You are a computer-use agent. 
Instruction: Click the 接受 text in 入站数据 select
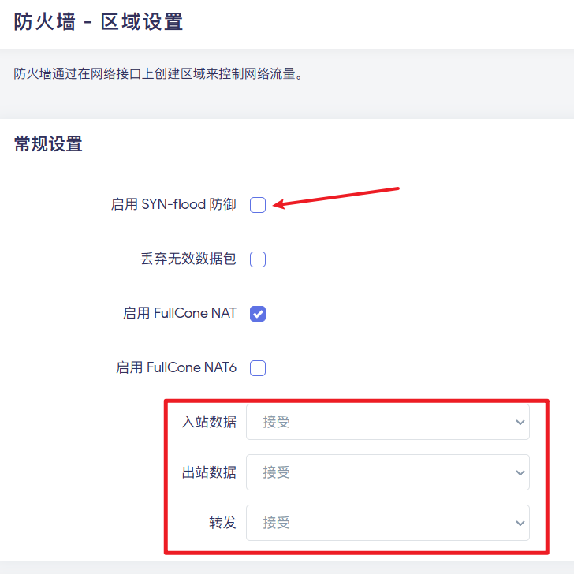(276, 422)
